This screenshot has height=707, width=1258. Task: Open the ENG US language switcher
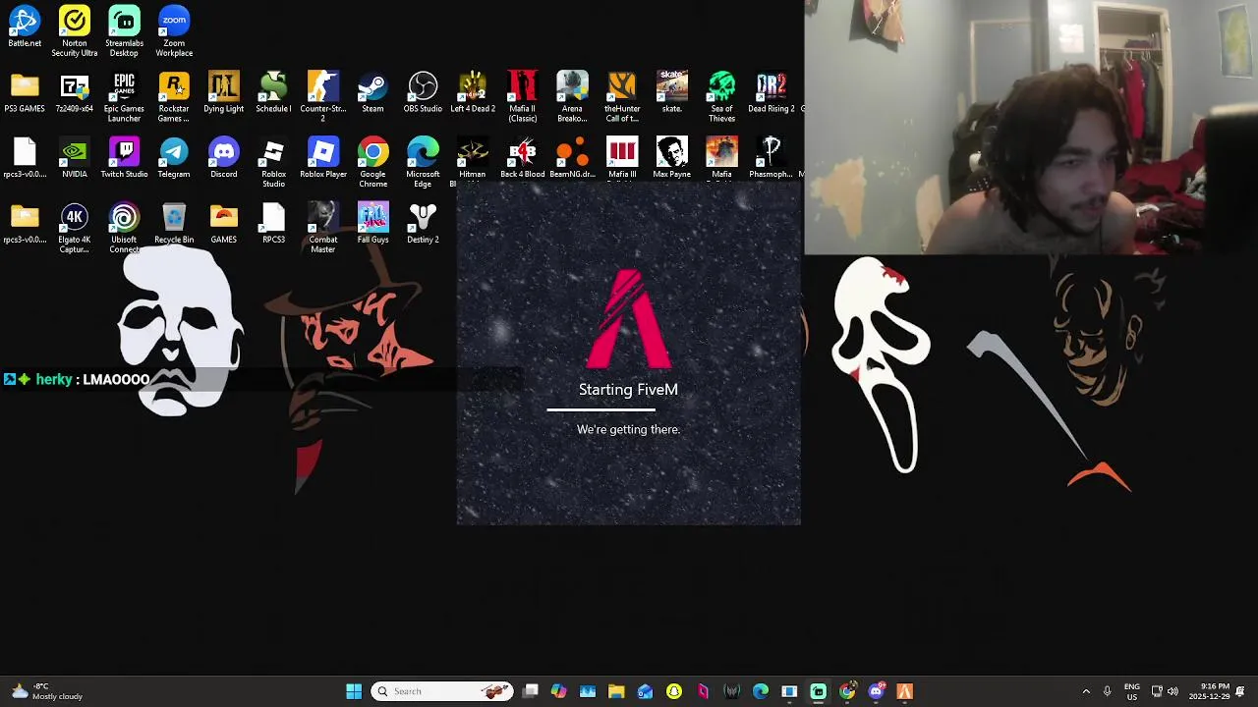tap(1132, 691)
